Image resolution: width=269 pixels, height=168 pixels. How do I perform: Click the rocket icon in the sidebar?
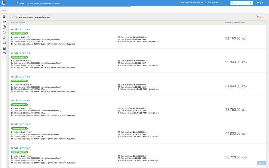click(4, 38)
